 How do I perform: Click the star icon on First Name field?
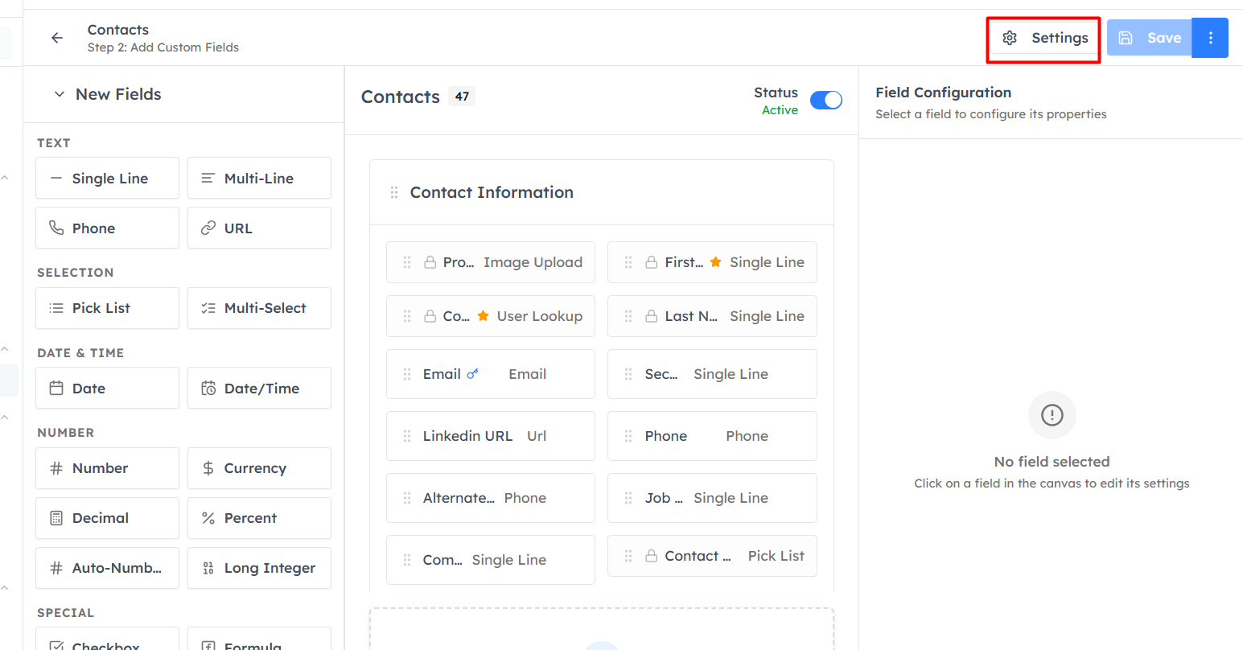[715, 261]
